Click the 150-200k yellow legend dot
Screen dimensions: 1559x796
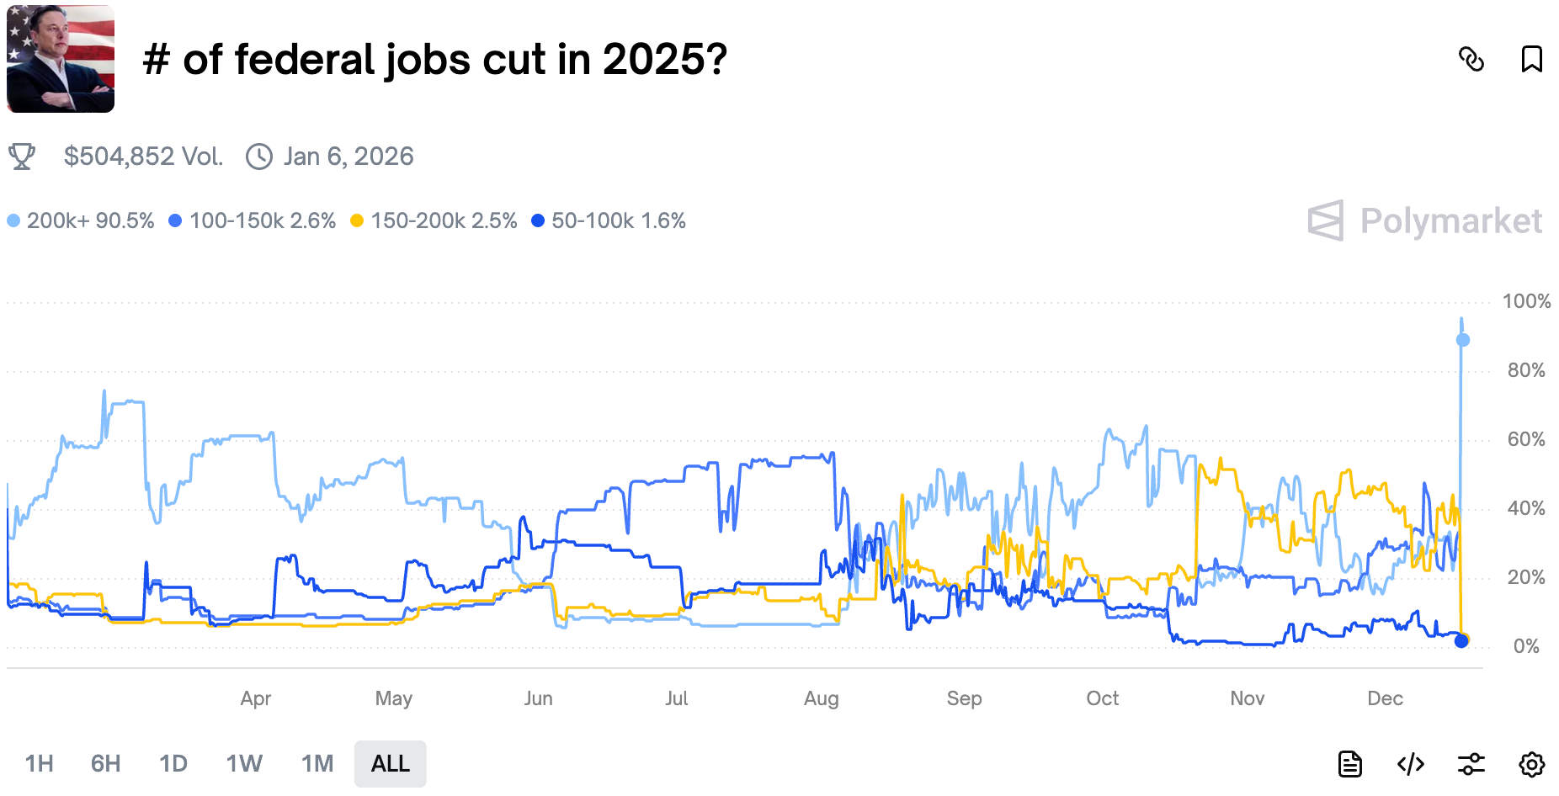(x=357, y=221)
